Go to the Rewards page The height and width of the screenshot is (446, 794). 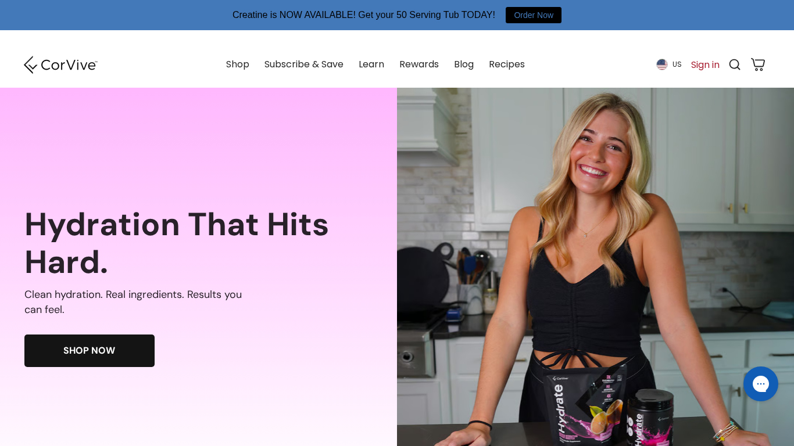419,64
